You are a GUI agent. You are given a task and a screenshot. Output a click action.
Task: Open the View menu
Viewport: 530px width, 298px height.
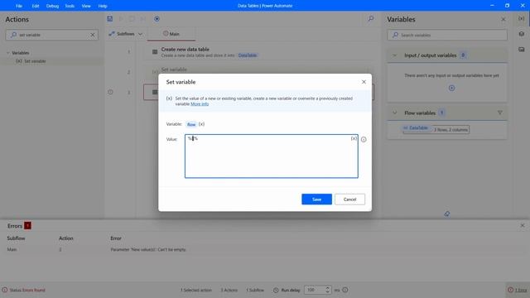86,6
